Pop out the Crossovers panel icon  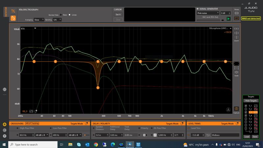[86, 124]
